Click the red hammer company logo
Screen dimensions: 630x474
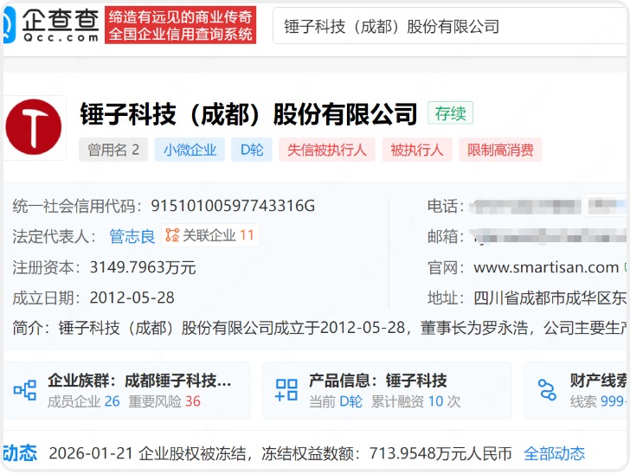click(x=34, y=127)
